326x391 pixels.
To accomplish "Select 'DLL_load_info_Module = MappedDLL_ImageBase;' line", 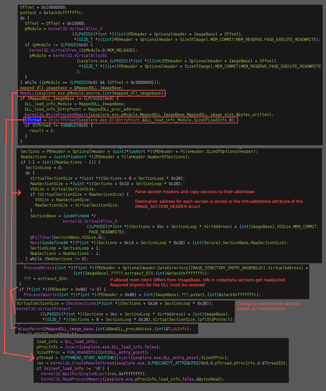I will point(75,104).
